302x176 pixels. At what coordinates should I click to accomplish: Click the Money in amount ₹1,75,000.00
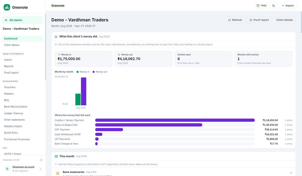click(69, 59)
